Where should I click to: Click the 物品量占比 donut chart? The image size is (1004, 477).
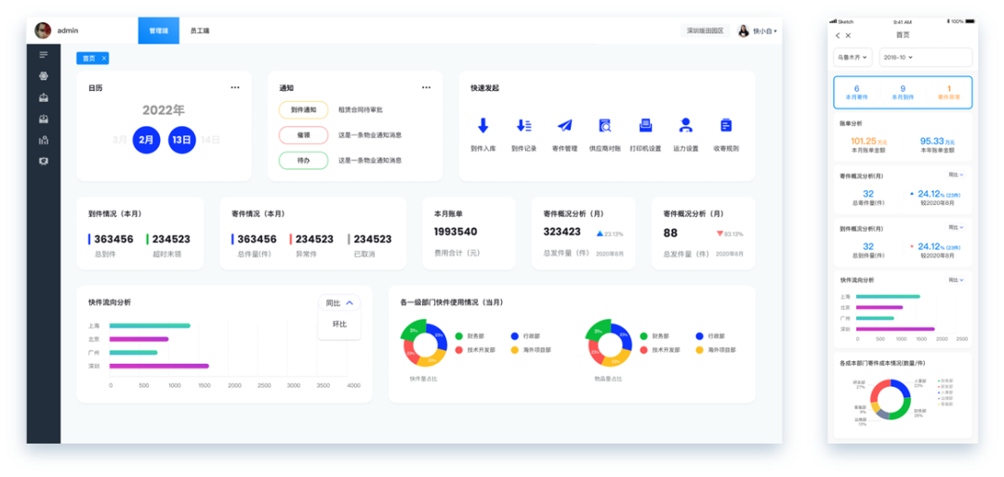[x=608, y=344]
